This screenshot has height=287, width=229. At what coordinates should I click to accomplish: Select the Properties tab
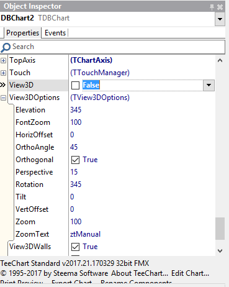click(22, 33)
